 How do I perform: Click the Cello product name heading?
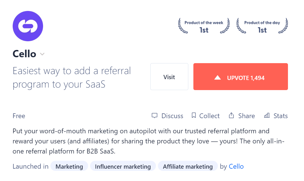[x=24, y=54]
